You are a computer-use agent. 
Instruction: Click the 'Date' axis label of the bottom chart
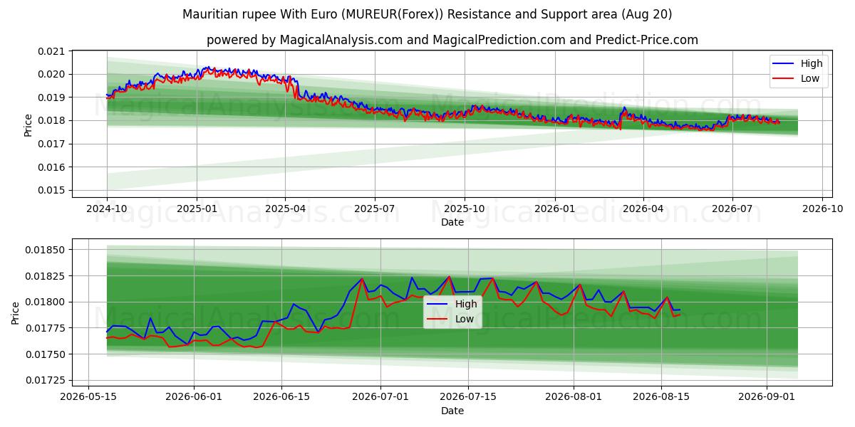pos(452,411)
